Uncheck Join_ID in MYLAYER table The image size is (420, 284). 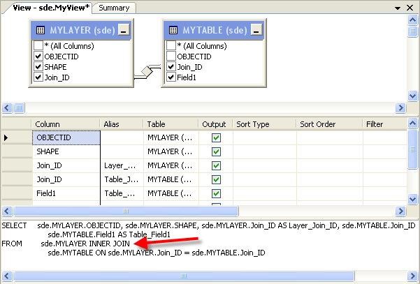38,77
